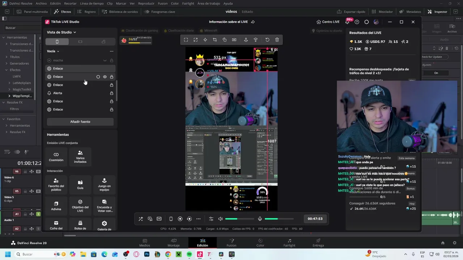The height and width of the screenshot is (260, 463).
Task: Switch to portrait phone layout
Action: (x=57, y=42)
